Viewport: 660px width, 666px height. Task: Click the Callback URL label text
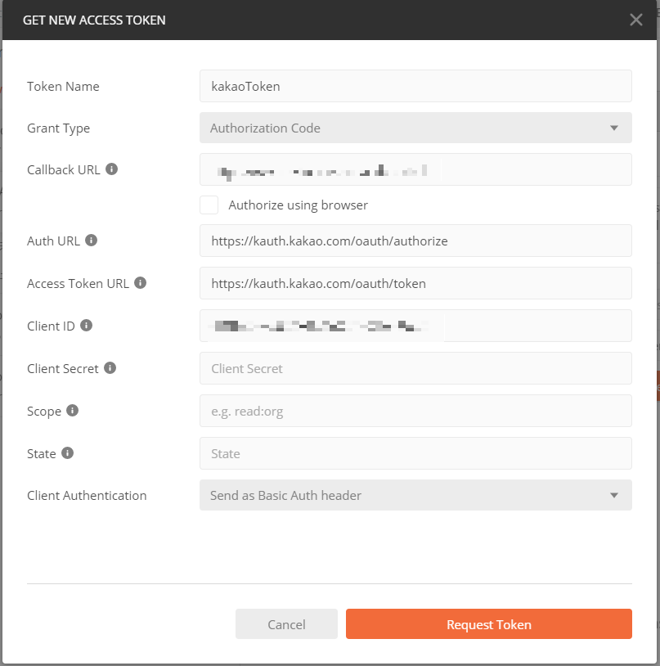pyautogui.click(x=64, y=169)
